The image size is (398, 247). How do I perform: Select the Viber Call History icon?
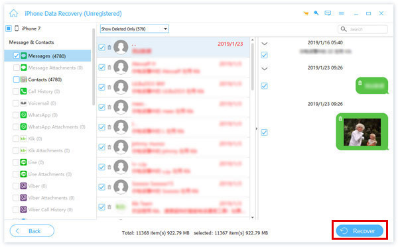[24, 209]
